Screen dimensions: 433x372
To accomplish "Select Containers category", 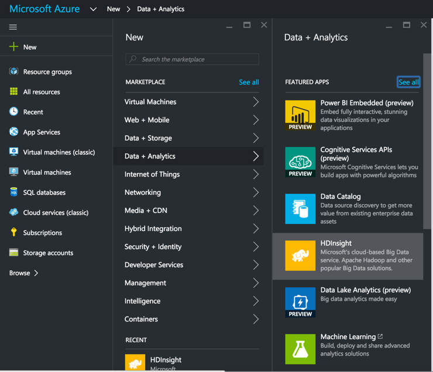I will pos(188,319).
